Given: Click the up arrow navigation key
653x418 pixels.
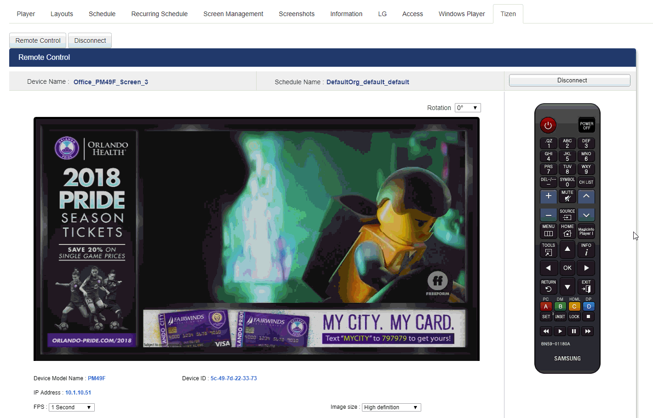Looking at the screenshot, I should click(567, 249).
